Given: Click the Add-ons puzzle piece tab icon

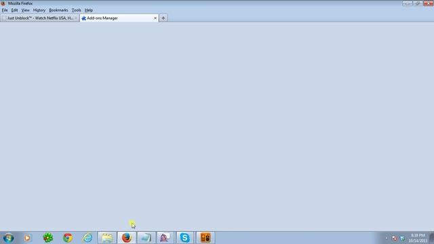Looking at the screenshot, I should 84,18.
